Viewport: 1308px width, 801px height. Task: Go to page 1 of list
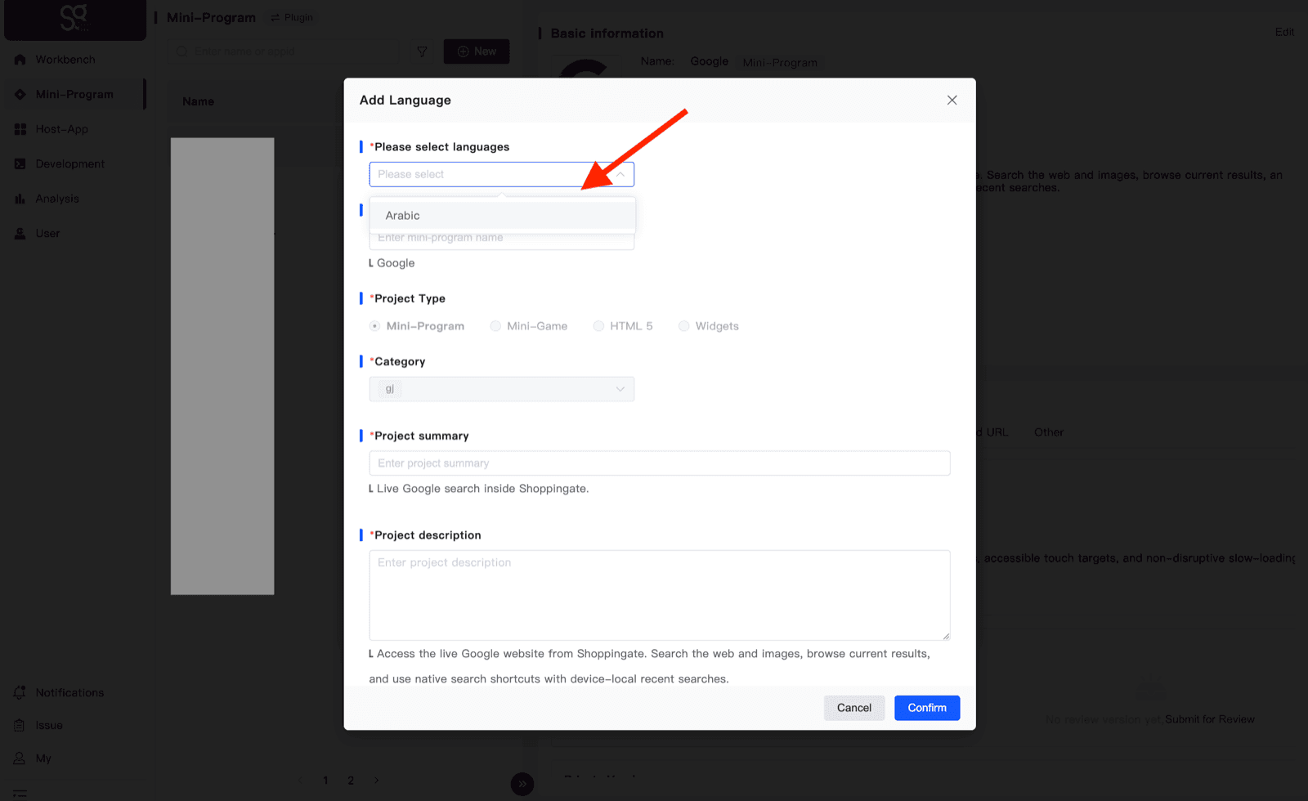325,780
